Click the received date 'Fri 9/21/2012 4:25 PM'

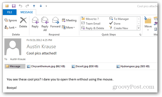tap(39, 40)
